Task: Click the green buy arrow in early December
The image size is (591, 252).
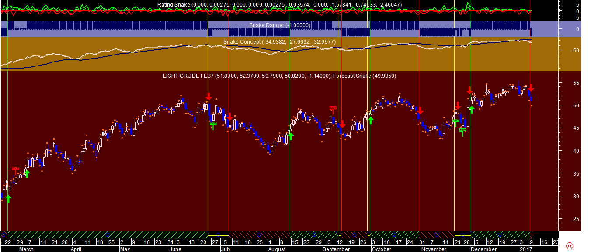Action: coord(472,109)
